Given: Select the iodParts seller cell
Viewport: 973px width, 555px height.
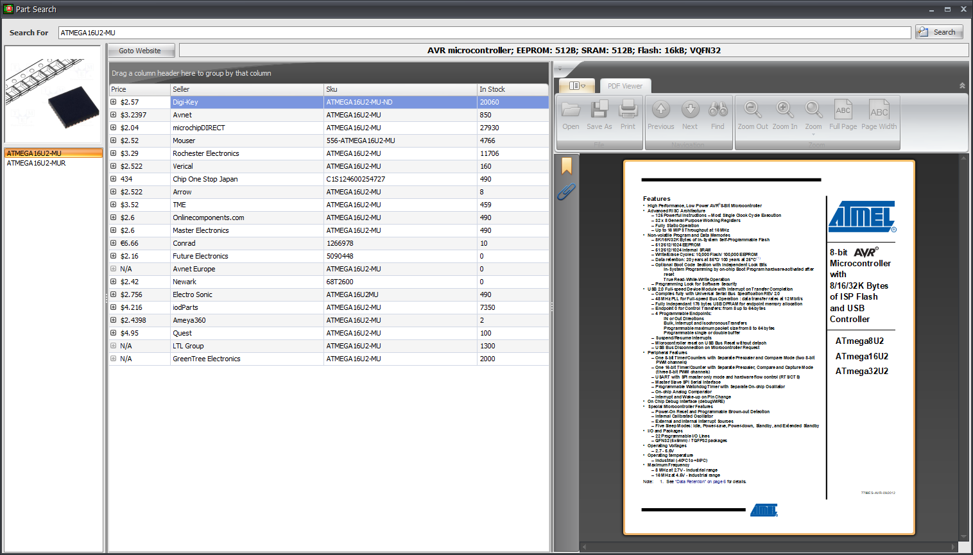Looking at the screenshot, I should click(247, 307).
